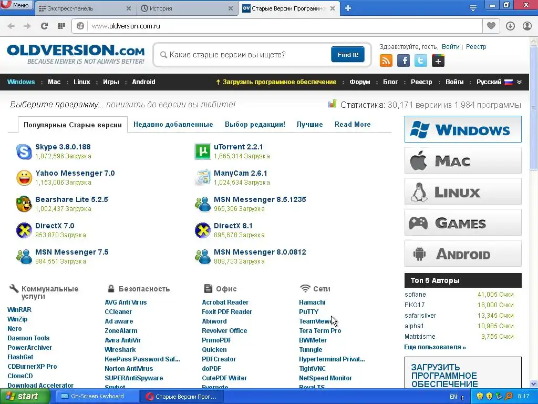Click the Mac platform banner button
Viewport: 538px width, 404px height.
463,160
